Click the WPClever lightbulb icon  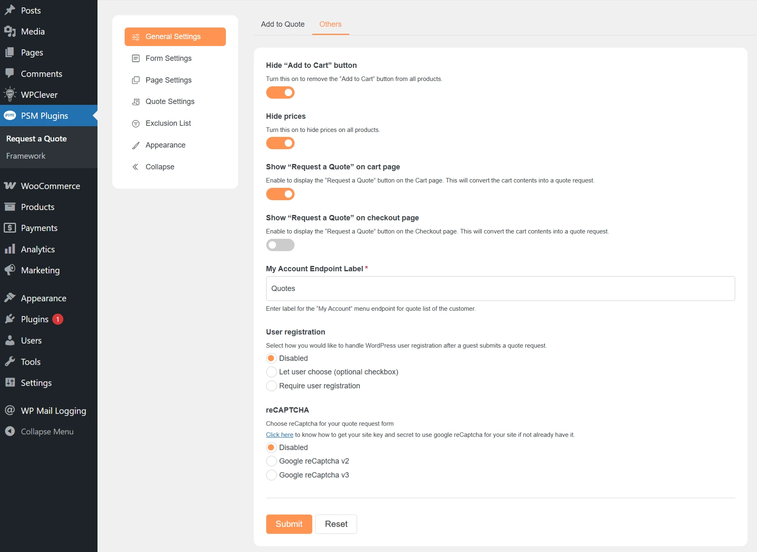point(10,95)
